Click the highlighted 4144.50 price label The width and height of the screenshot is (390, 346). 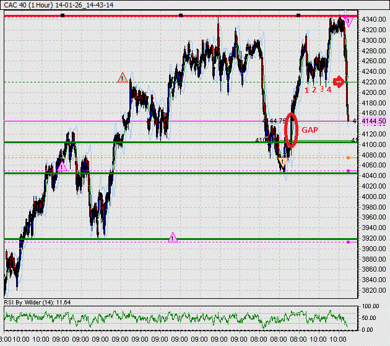coord(374,121)
